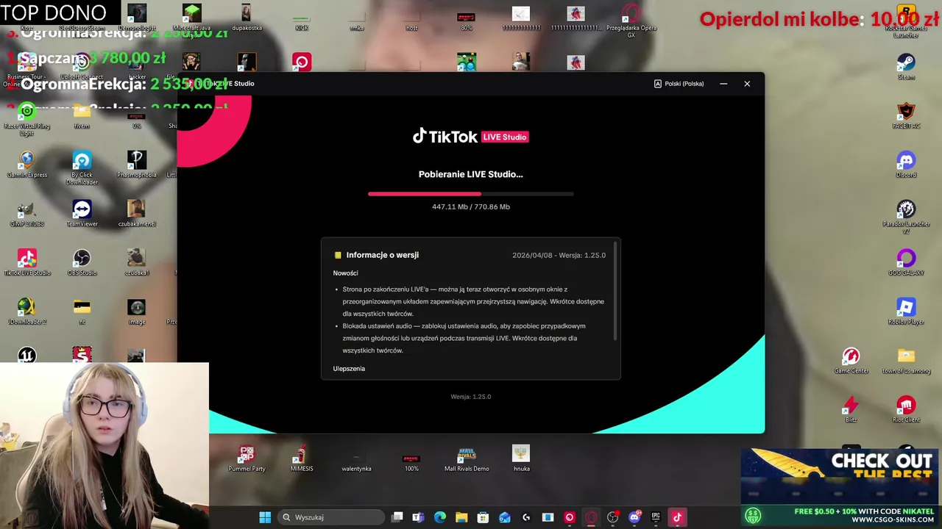Select MIMESIS desktop shortcut

(x=301, y=458)
